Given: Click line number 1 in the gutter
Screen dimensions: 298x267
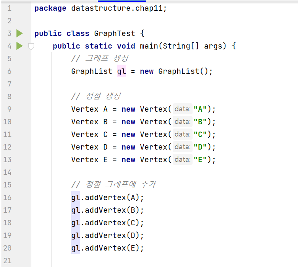Looking at the screenshot, I should pos(9,8).
